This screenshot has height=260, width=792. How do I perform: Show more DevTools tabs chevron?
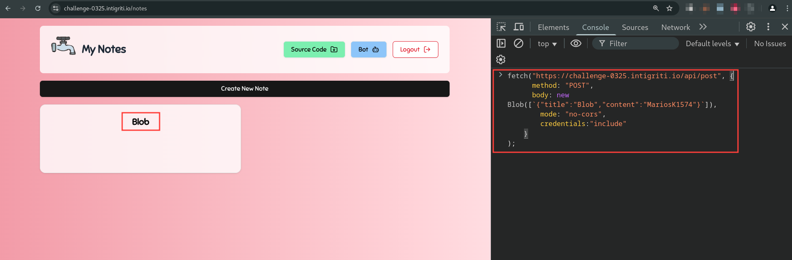[x=703, y=27]
